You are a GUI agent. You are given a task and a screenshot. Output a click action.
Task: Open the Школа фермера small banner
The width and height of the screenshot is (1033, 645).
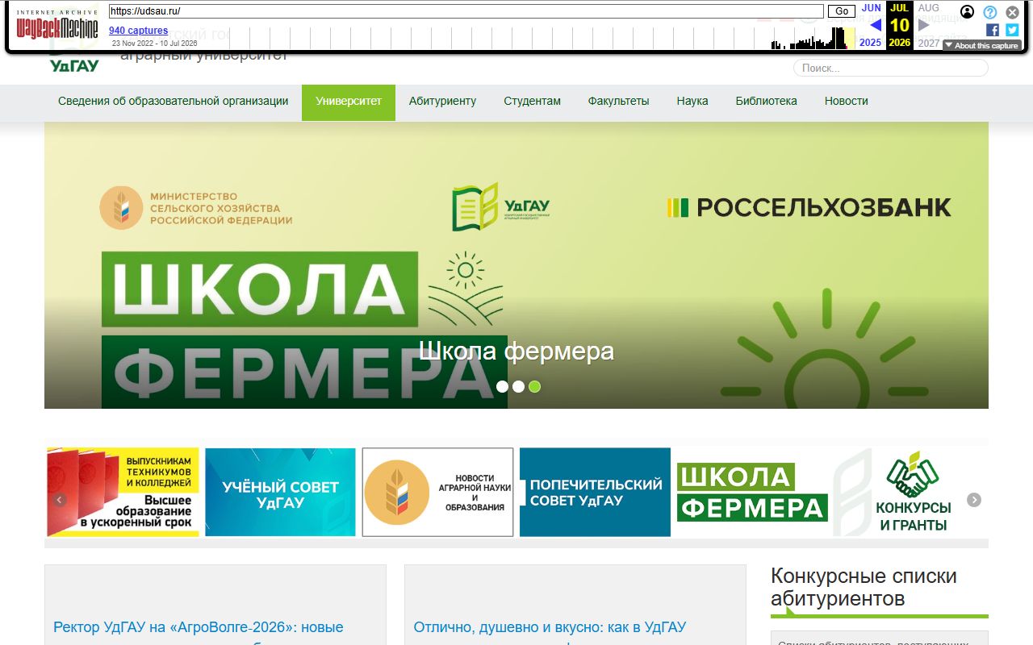752,492
